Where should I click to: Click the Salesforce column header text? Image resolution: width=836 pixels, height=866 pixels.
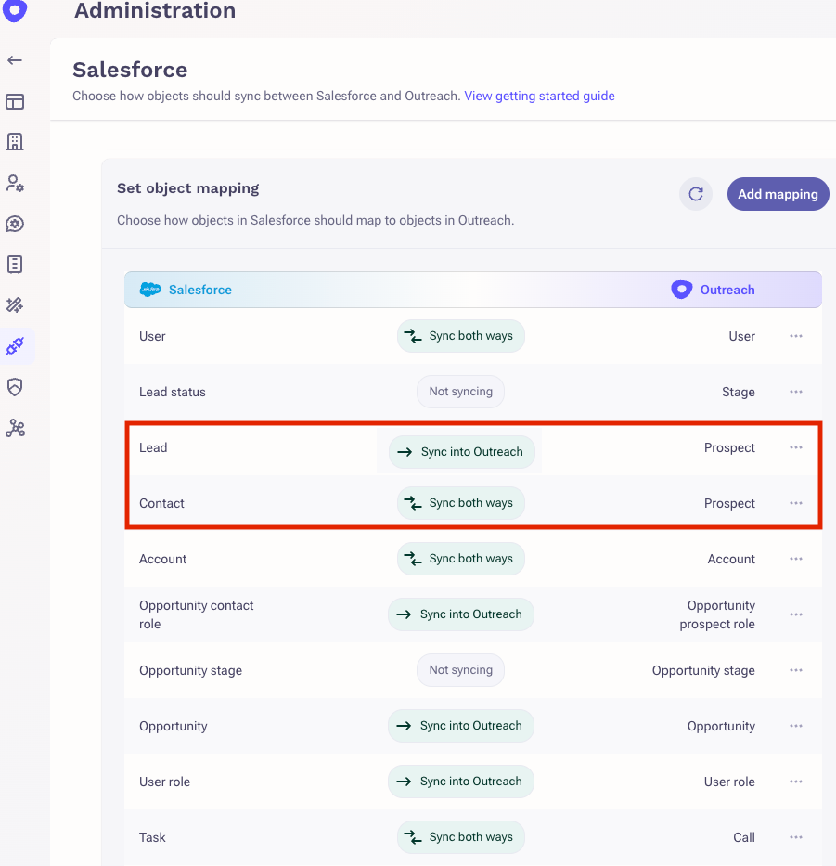tap(199, 290)
